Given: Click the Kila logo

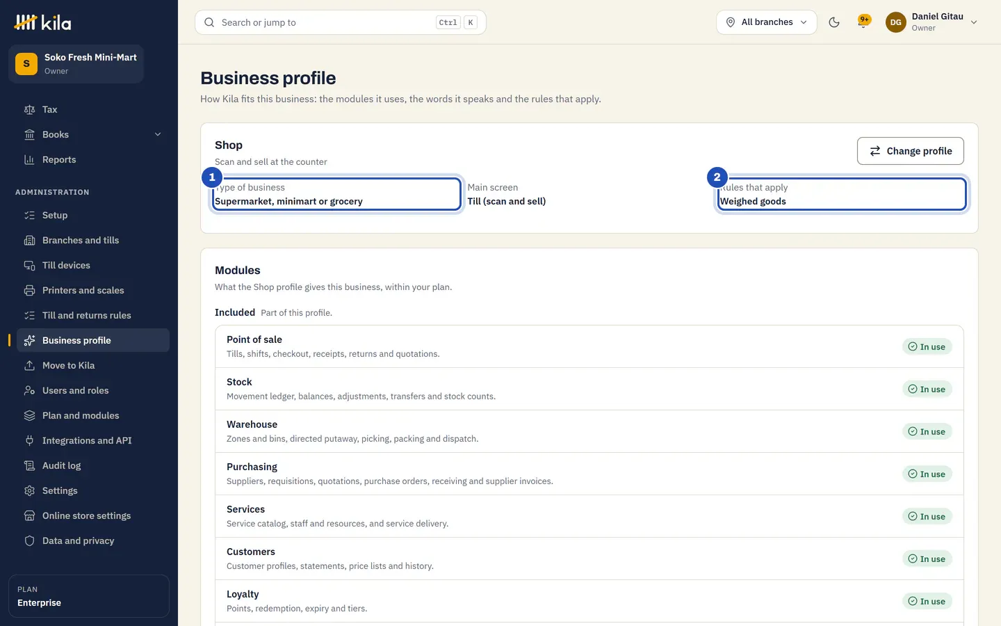Looking at the screenshot, I should [42, 22].
